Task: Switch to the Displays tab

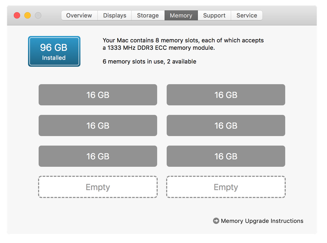Action: point(114,15)
